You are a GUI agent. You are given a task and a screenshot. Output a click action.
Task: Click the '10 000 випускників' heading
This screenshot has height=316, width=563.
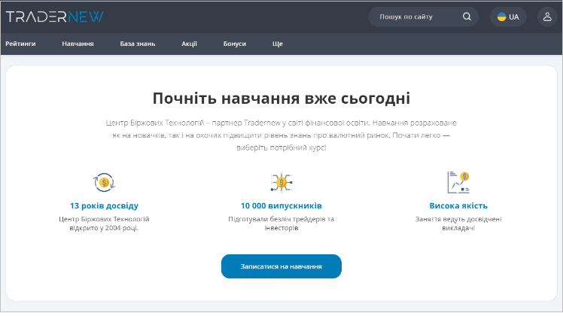tap(281, 205)
